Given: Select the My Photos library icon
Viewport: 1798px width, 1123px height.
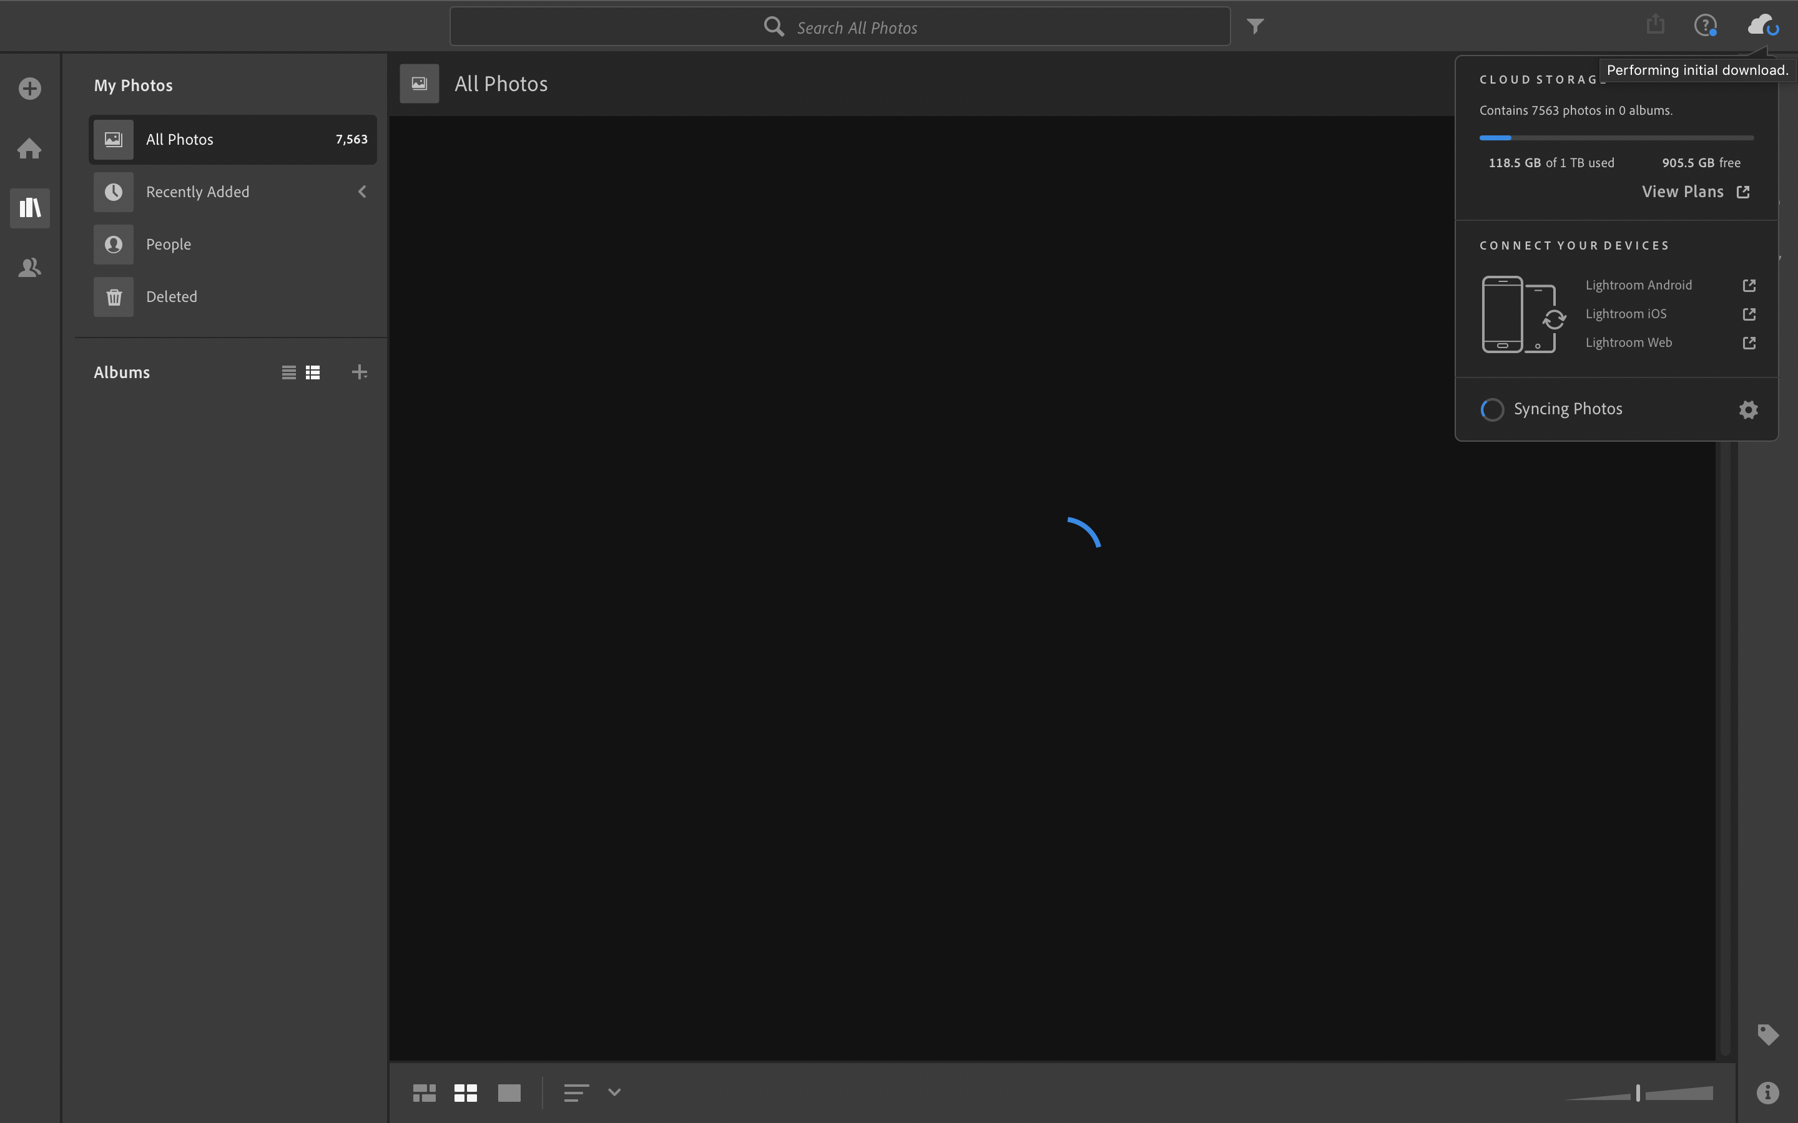Looking at the screenshot, I should click(30, 208).
